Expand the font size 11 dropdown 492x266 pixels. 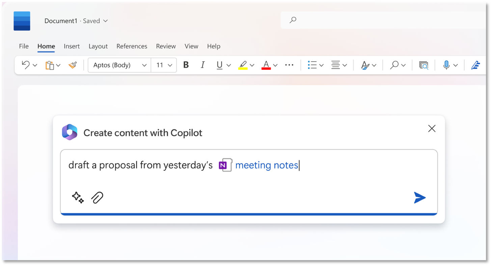[x=164, y=65]
